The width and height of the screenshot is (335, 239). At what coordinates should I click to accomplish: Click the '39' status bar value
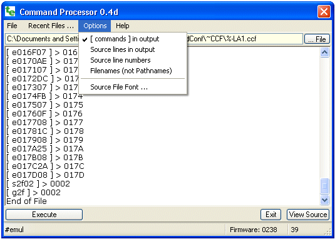[294, 230]
